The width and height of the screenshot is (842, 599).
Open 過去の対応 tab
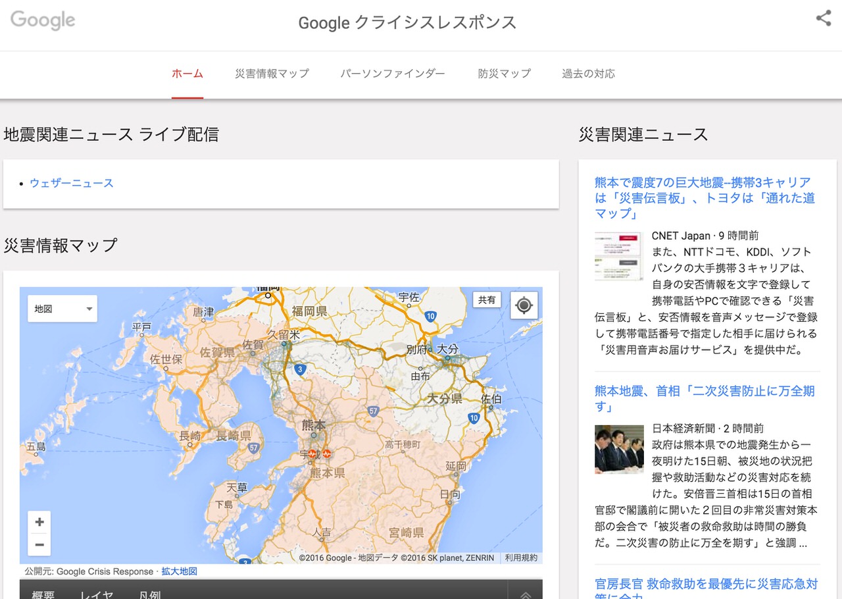tap(589, 74)
